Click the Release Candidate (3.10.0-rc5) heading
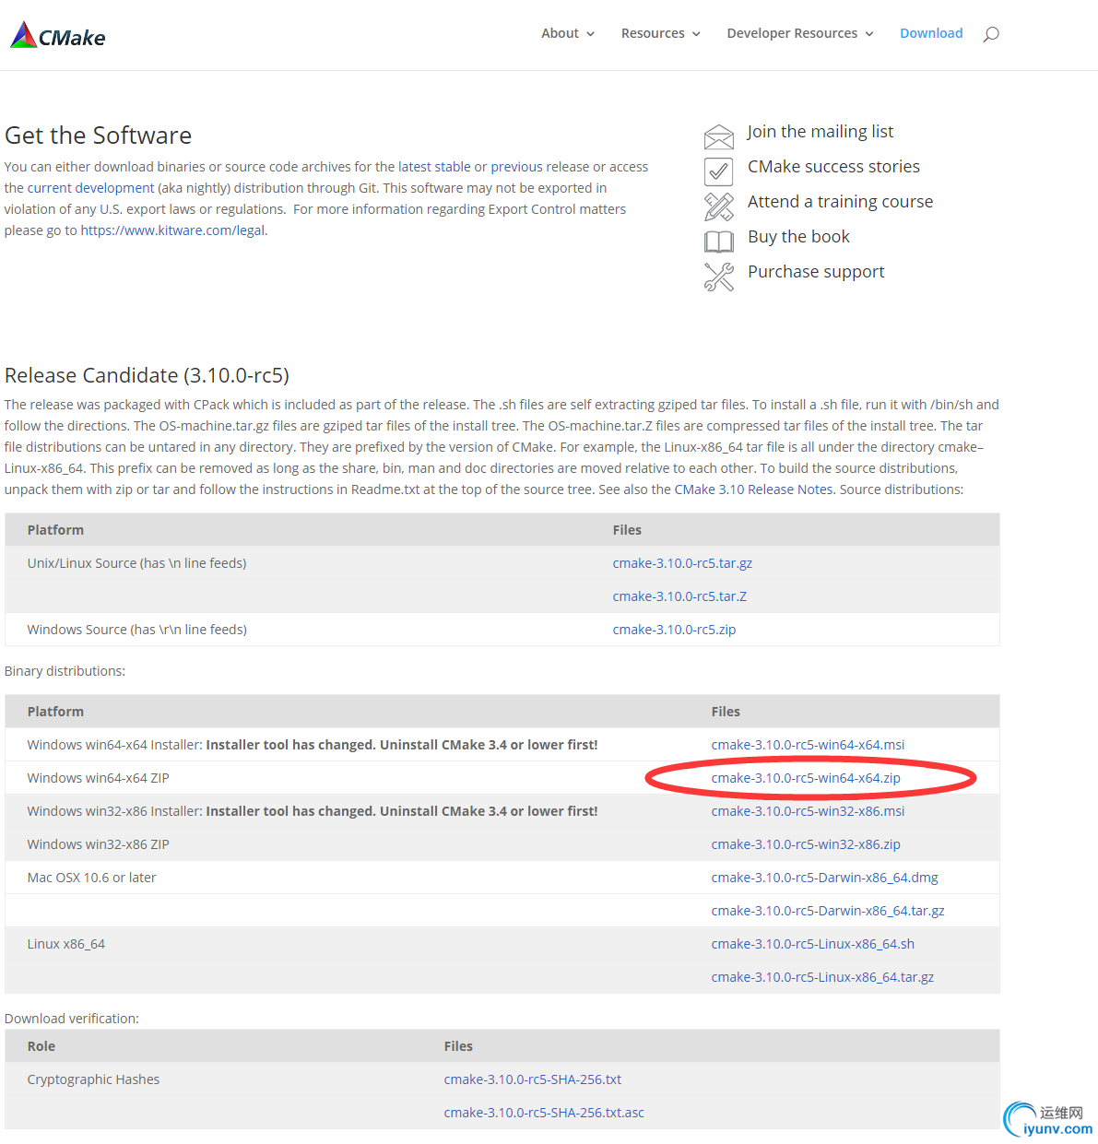Viewport: 1098px width, 1144px height. coord(147,375)
